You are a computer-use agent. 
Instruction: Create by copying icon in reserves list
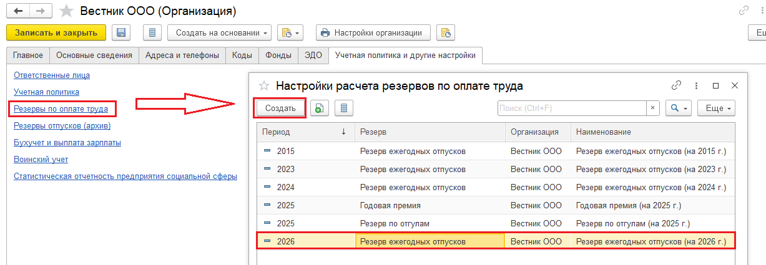click(320, 108)
